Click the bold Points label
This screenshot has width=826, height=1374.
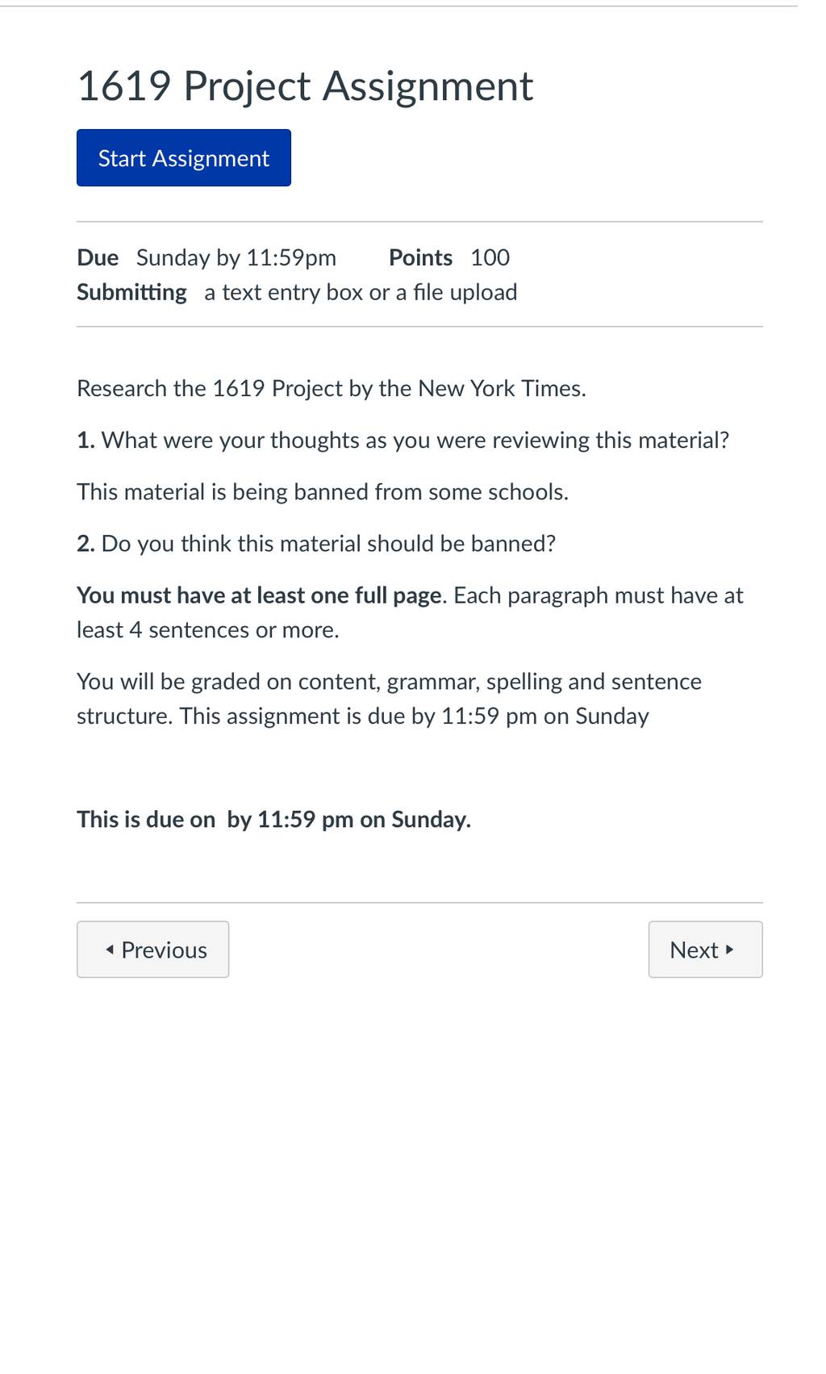(420, 257)
